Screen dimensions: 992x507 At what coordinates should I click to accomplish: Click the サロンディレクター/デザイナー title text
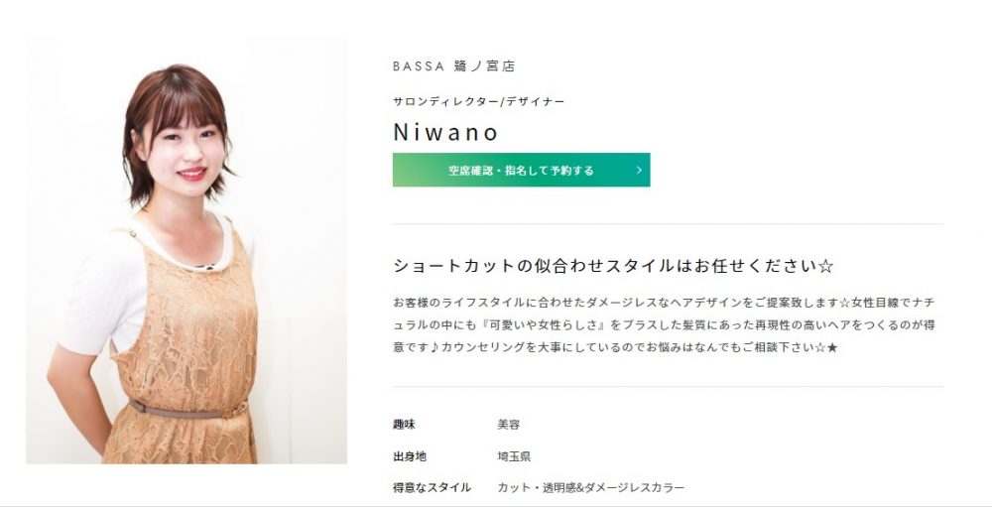[479, 101]
